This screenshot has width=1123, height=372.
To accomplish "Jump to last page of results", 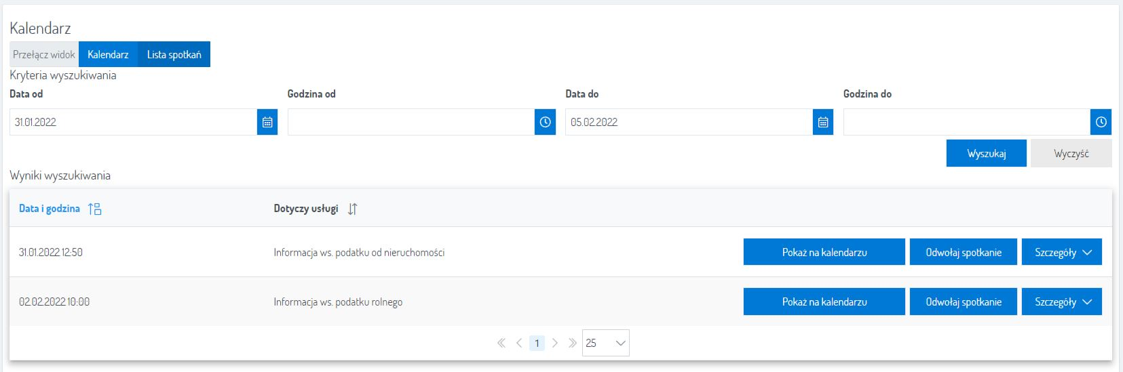I will (x=572, y=344).
